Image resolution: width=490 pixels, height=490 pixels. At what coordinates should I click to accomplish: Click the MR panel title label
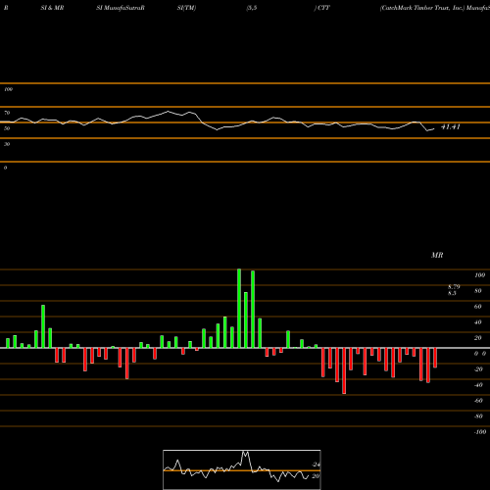437,255
